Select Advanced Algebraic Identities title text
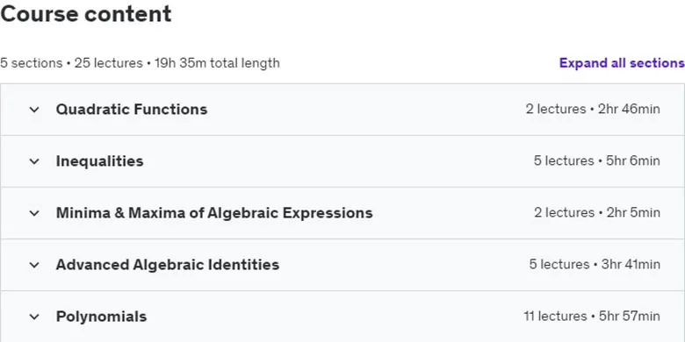 (x=168, y=265)
